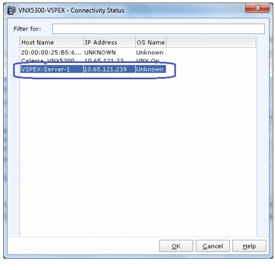Click Unknown OS in the VSPEX-Server-1 row

pos(149,69)
